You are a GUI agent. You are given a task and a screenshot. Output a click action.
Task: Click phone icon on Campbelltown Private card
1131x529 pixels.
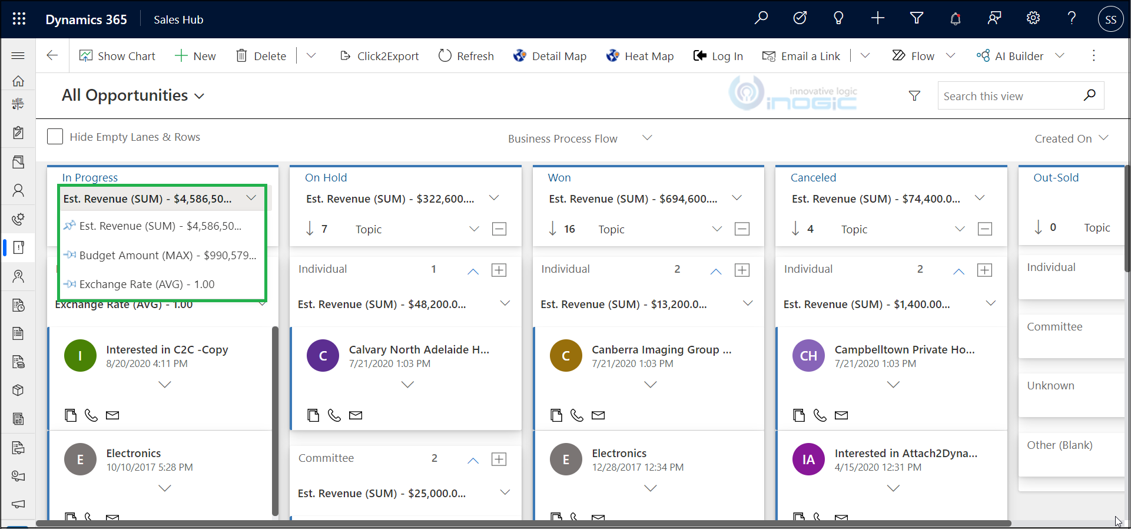coord(820,415)
